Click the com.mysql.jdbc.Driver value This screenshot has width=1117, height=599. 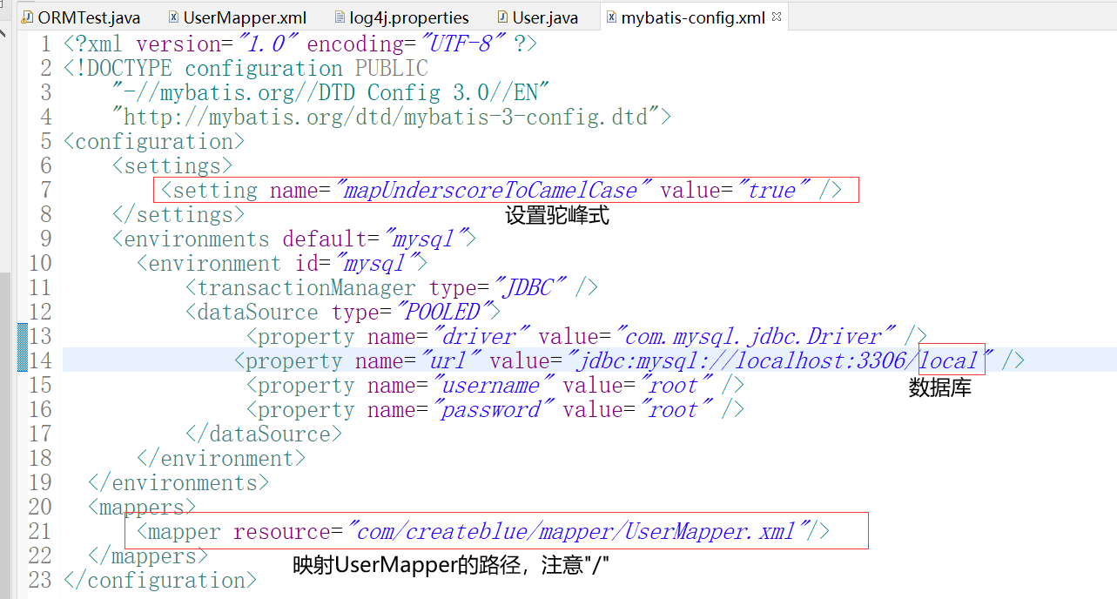[756, 336]
